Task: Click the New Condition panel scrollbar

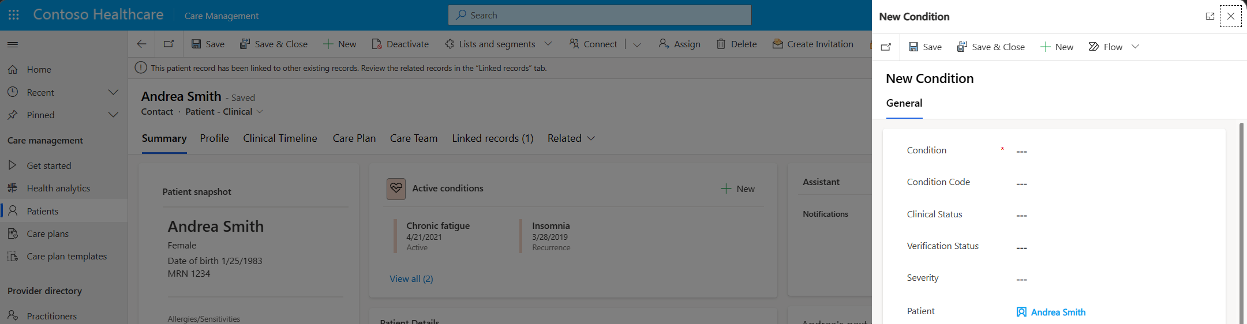Action: coord(1241,222)
